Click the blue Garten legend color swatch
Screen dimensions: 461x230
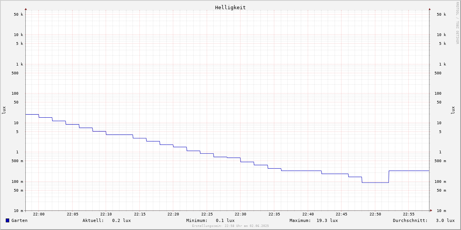coord(7,220)
